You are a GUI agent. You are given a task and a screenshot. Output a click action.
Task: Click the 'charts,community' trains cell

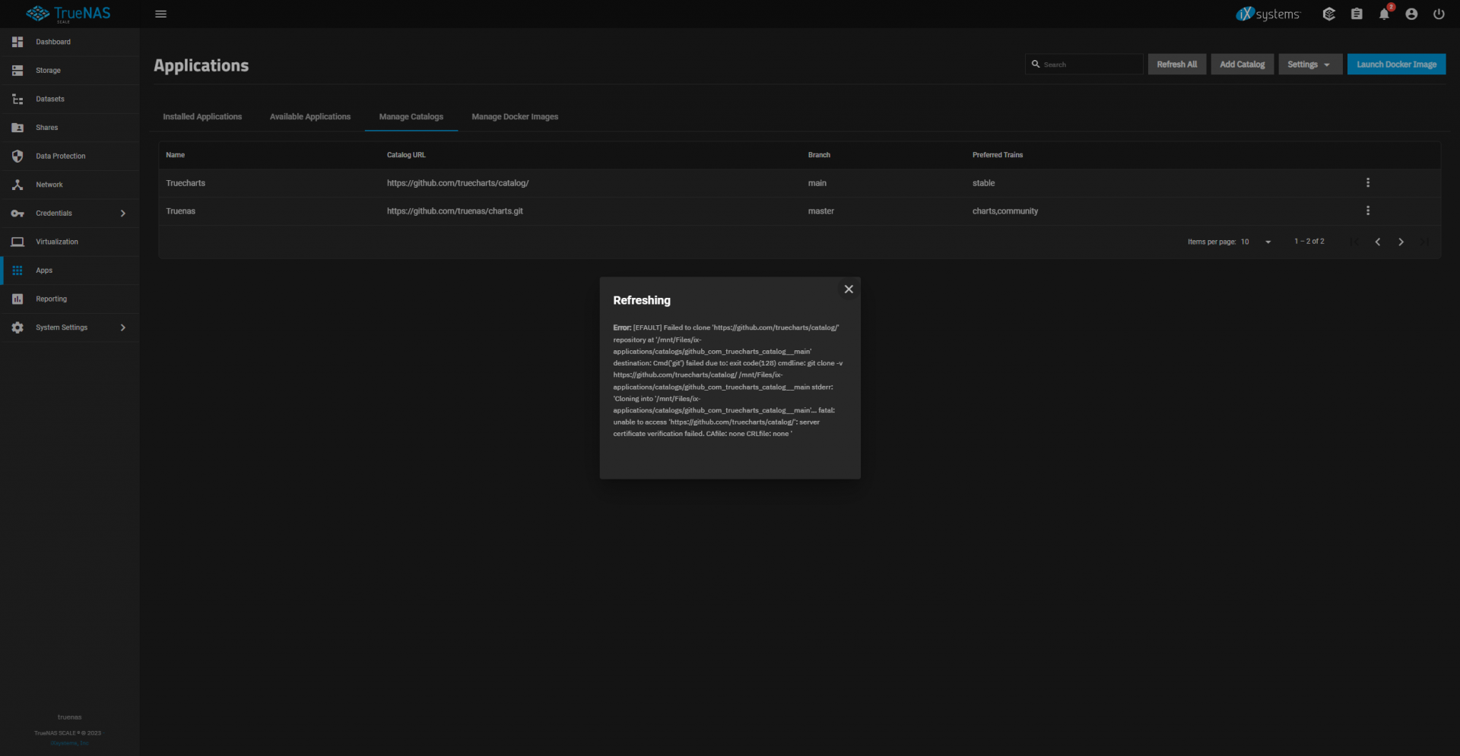click(x=1005, y=211)
